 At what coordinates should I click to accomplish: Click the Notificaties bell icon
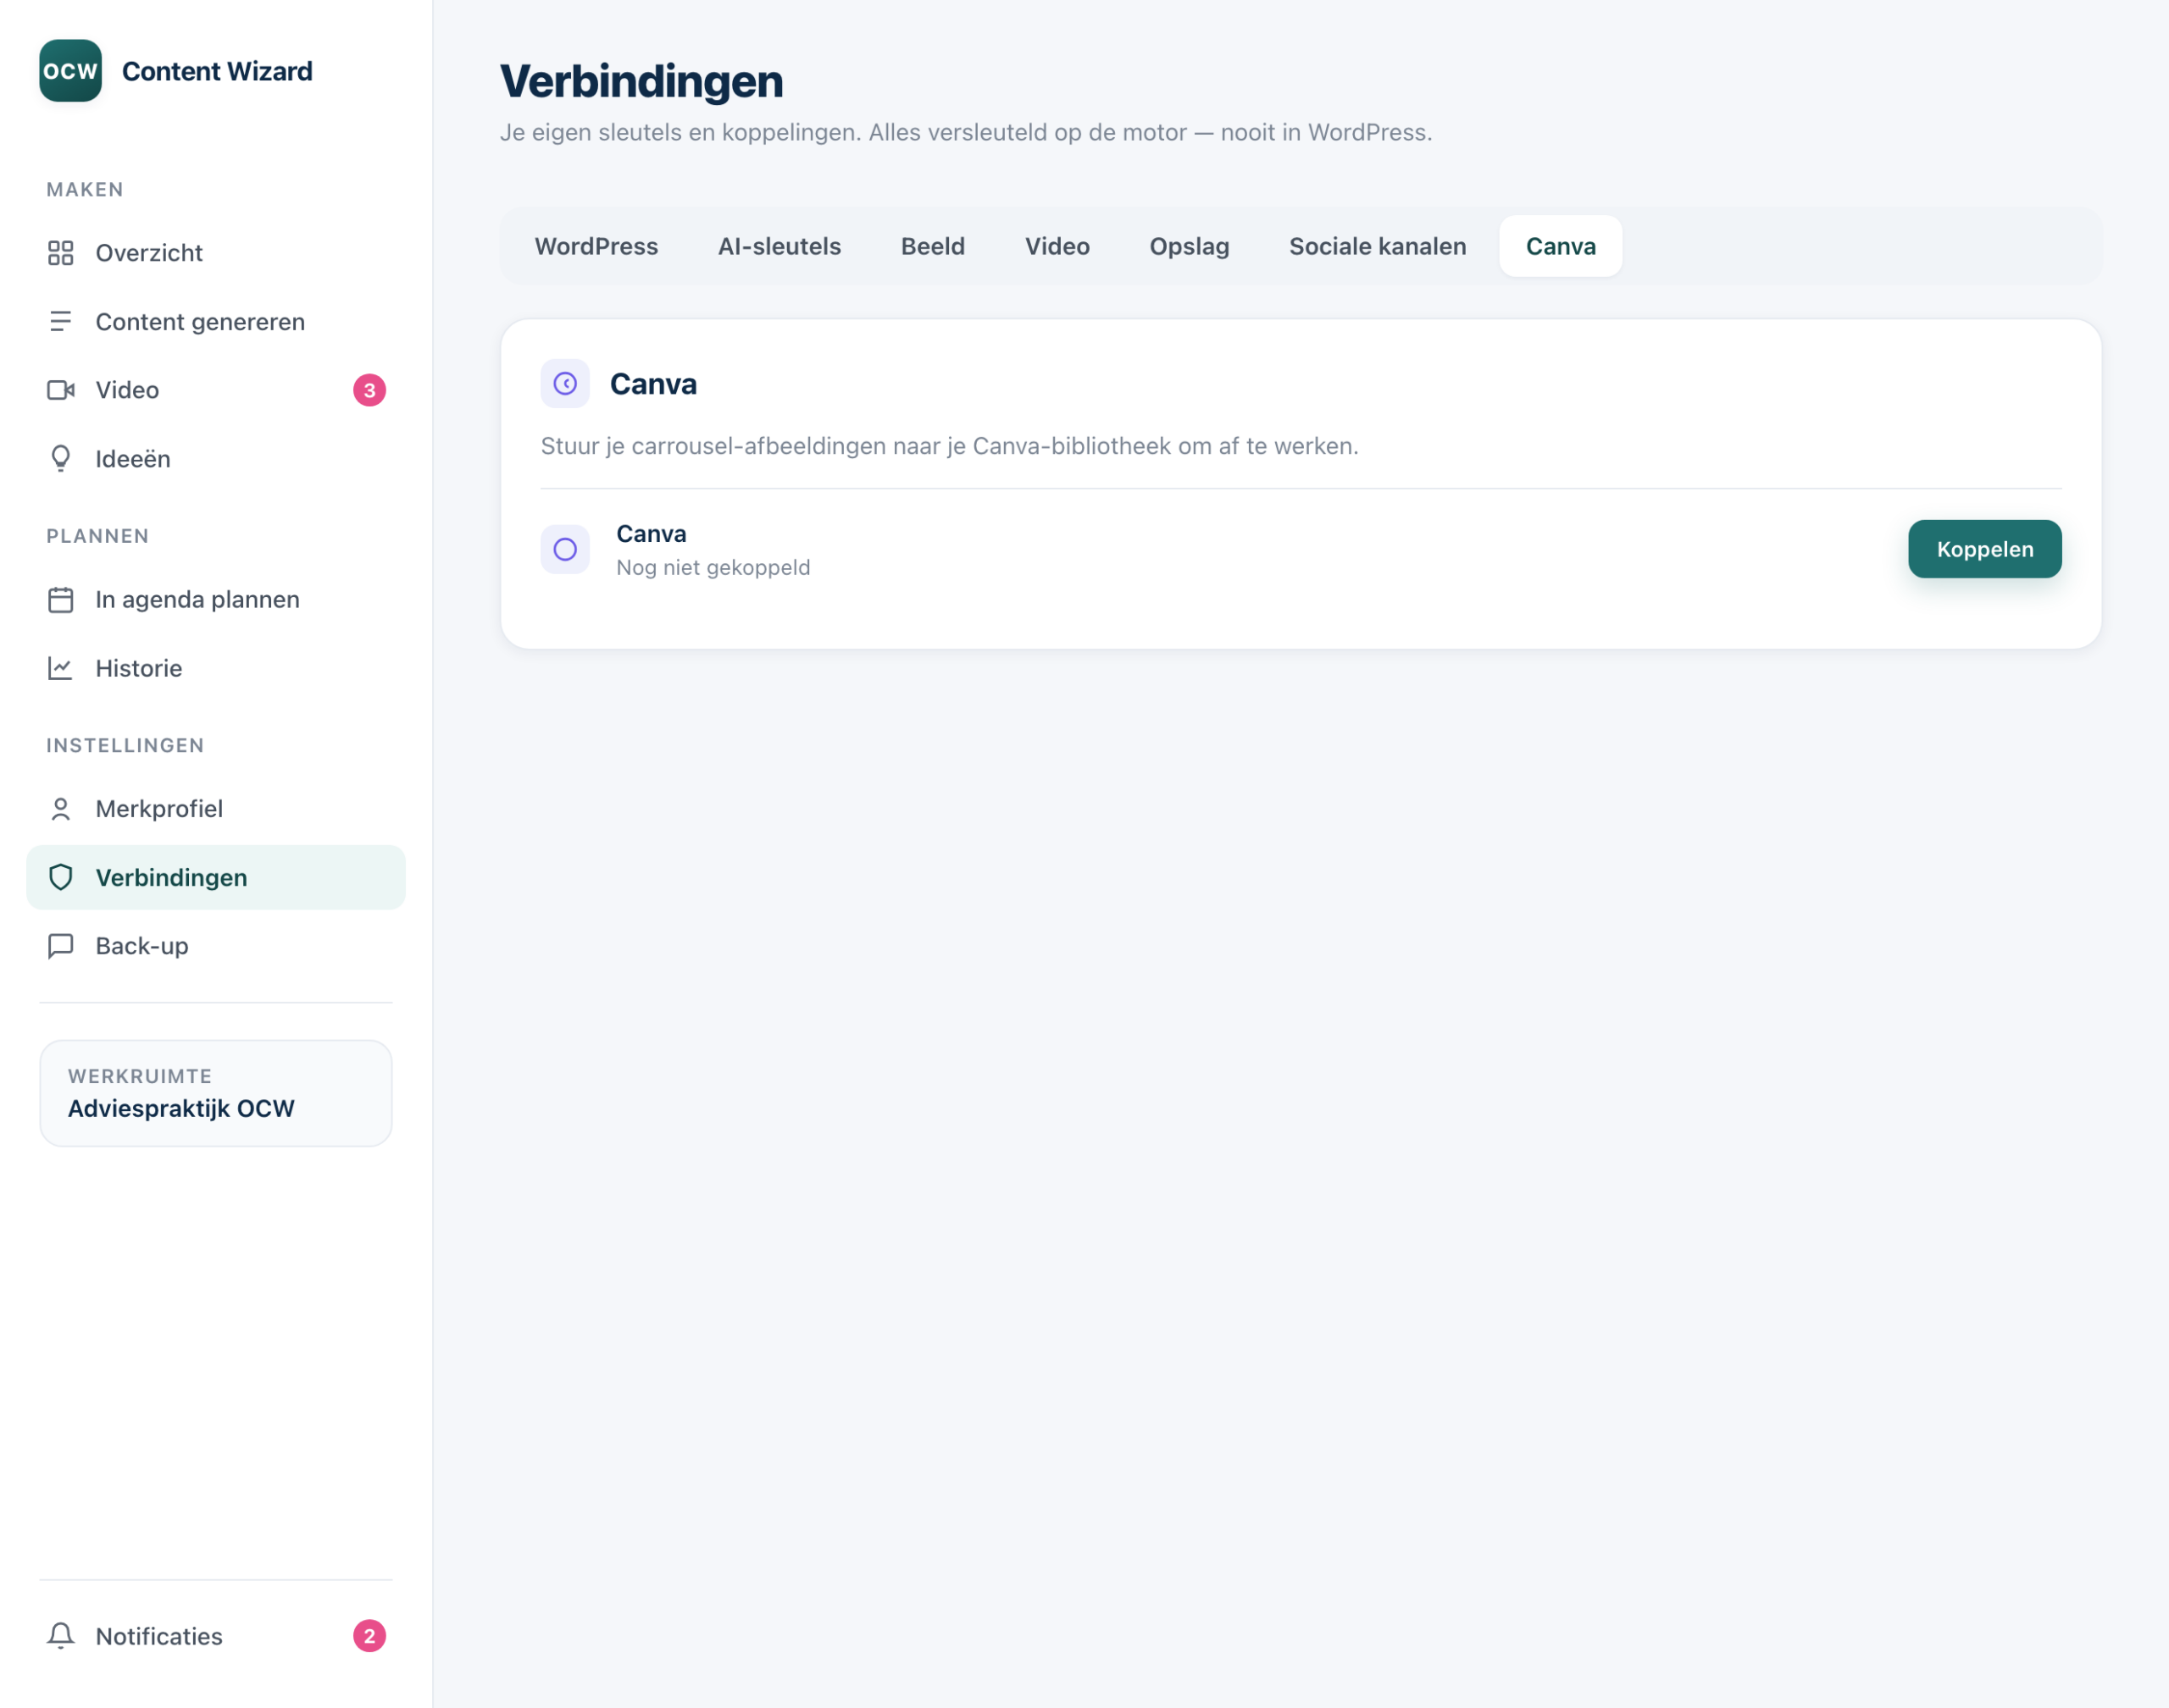61,1636
